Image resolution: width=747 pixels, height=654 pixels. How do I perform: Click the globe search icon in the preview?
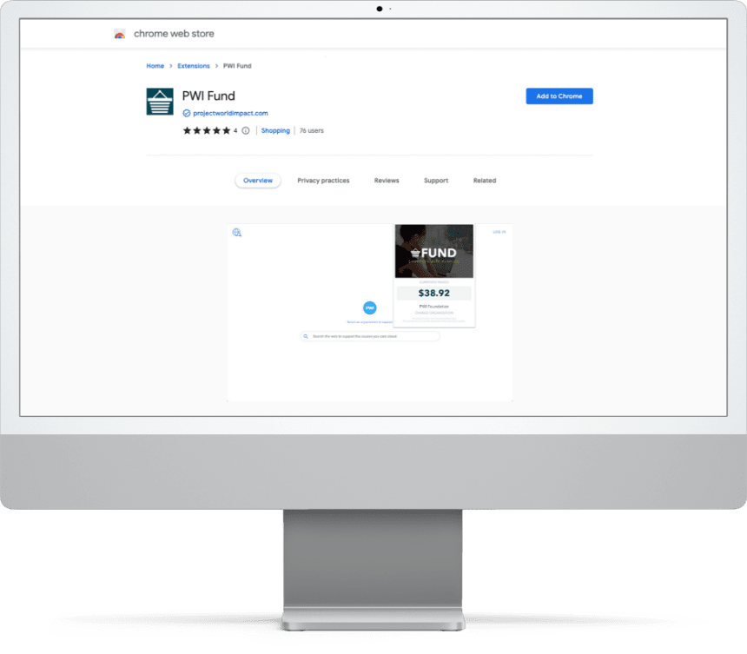pyautogui.click(x=237, y=233)
